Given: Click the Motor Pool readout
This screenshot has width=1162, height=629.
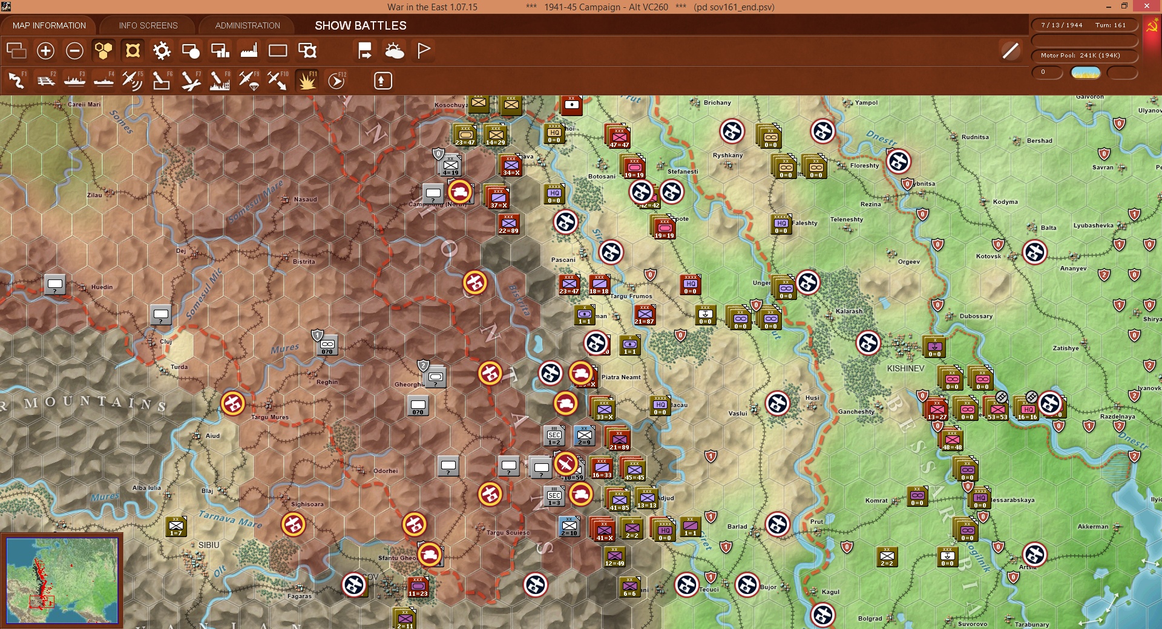Looking at the screenshot, I should [1085, 56].
